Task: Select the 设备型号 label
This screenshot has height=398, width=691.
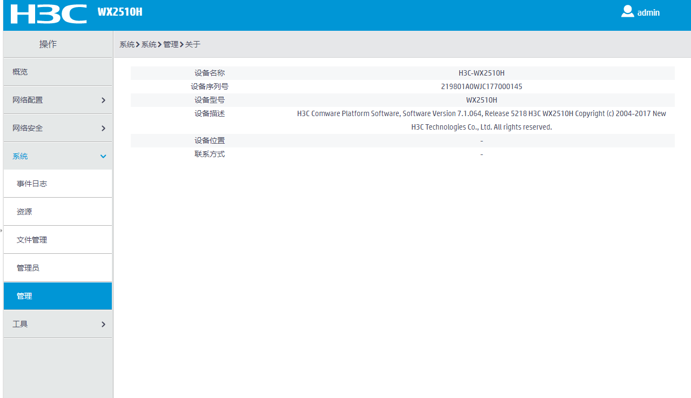Action: [x=210, y=100]
